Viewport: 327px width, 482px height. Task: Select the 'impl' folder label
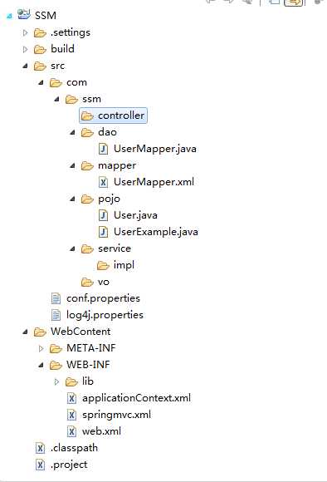[124, 265]
